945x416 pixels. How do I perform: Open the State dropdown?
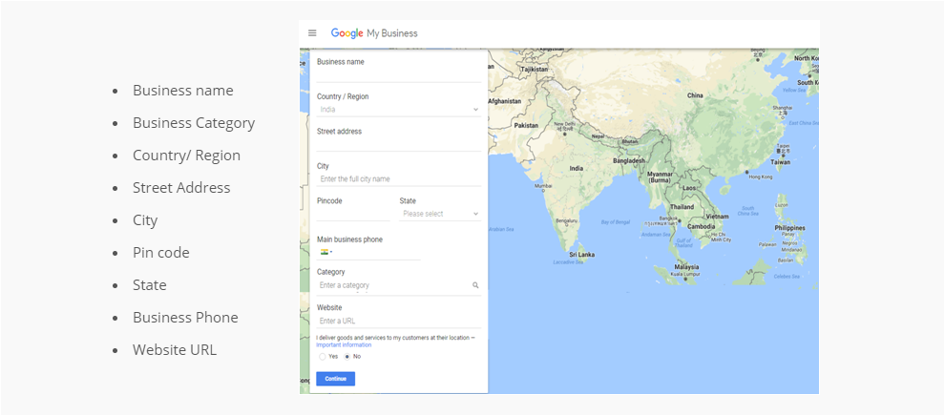click(x=440, y=215)
